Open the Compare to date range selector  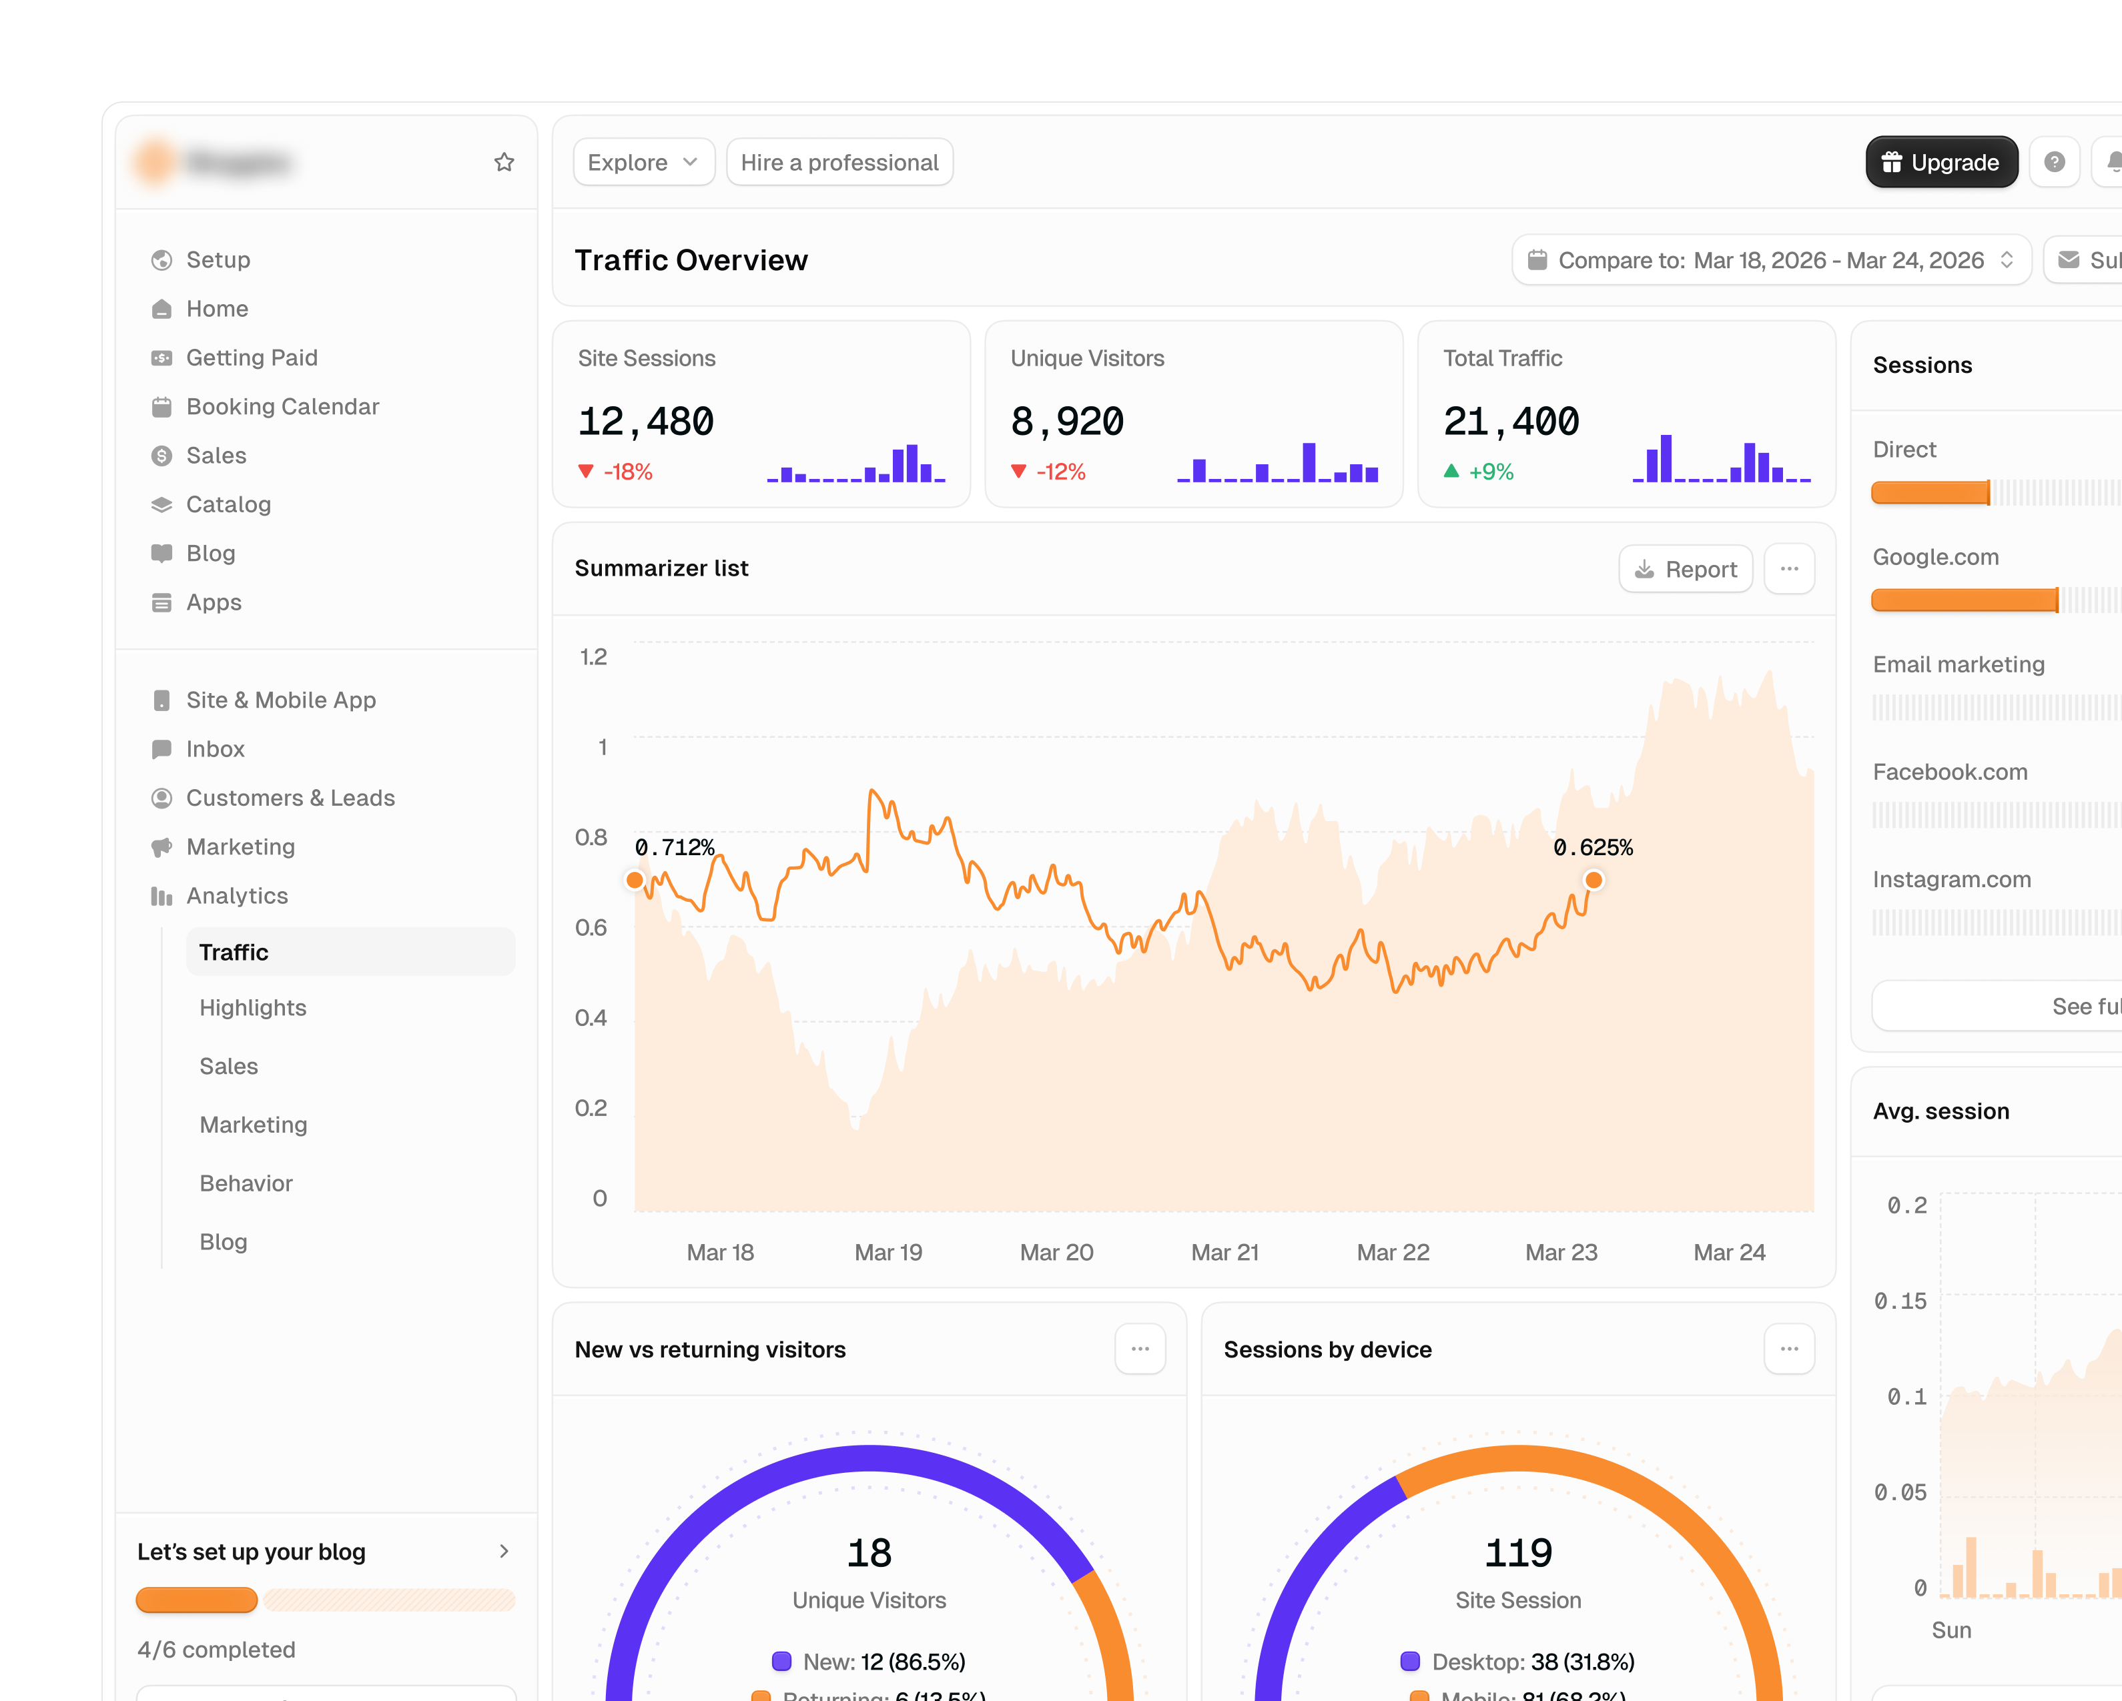click(1770, 259)
